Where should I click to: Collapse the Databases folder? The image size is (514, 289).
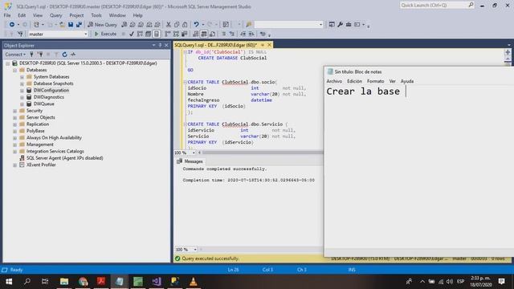coord(14,70)
